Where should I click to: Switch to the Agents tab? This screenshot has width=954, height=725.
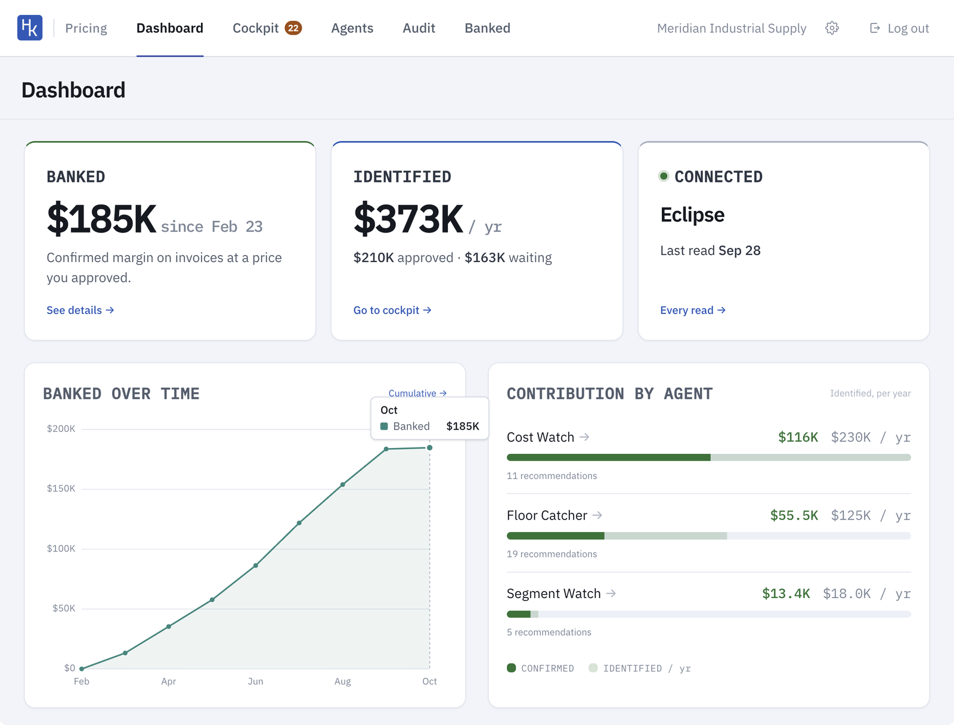tap(352, 28)
